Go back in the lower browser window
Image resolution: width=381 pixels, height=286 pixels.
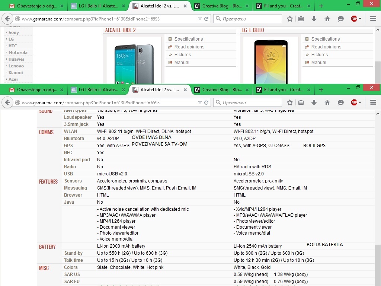(x=7, y=102)
